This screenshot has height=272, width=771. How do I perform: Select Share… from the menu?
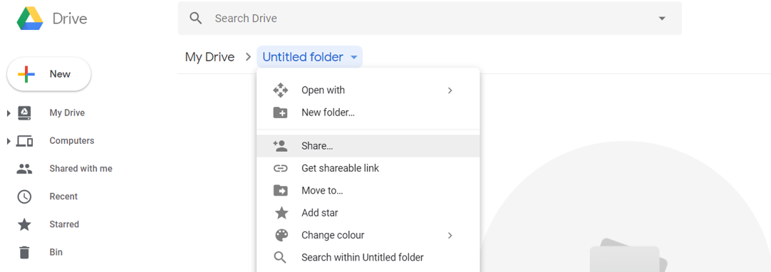click(x=368, y=146)
